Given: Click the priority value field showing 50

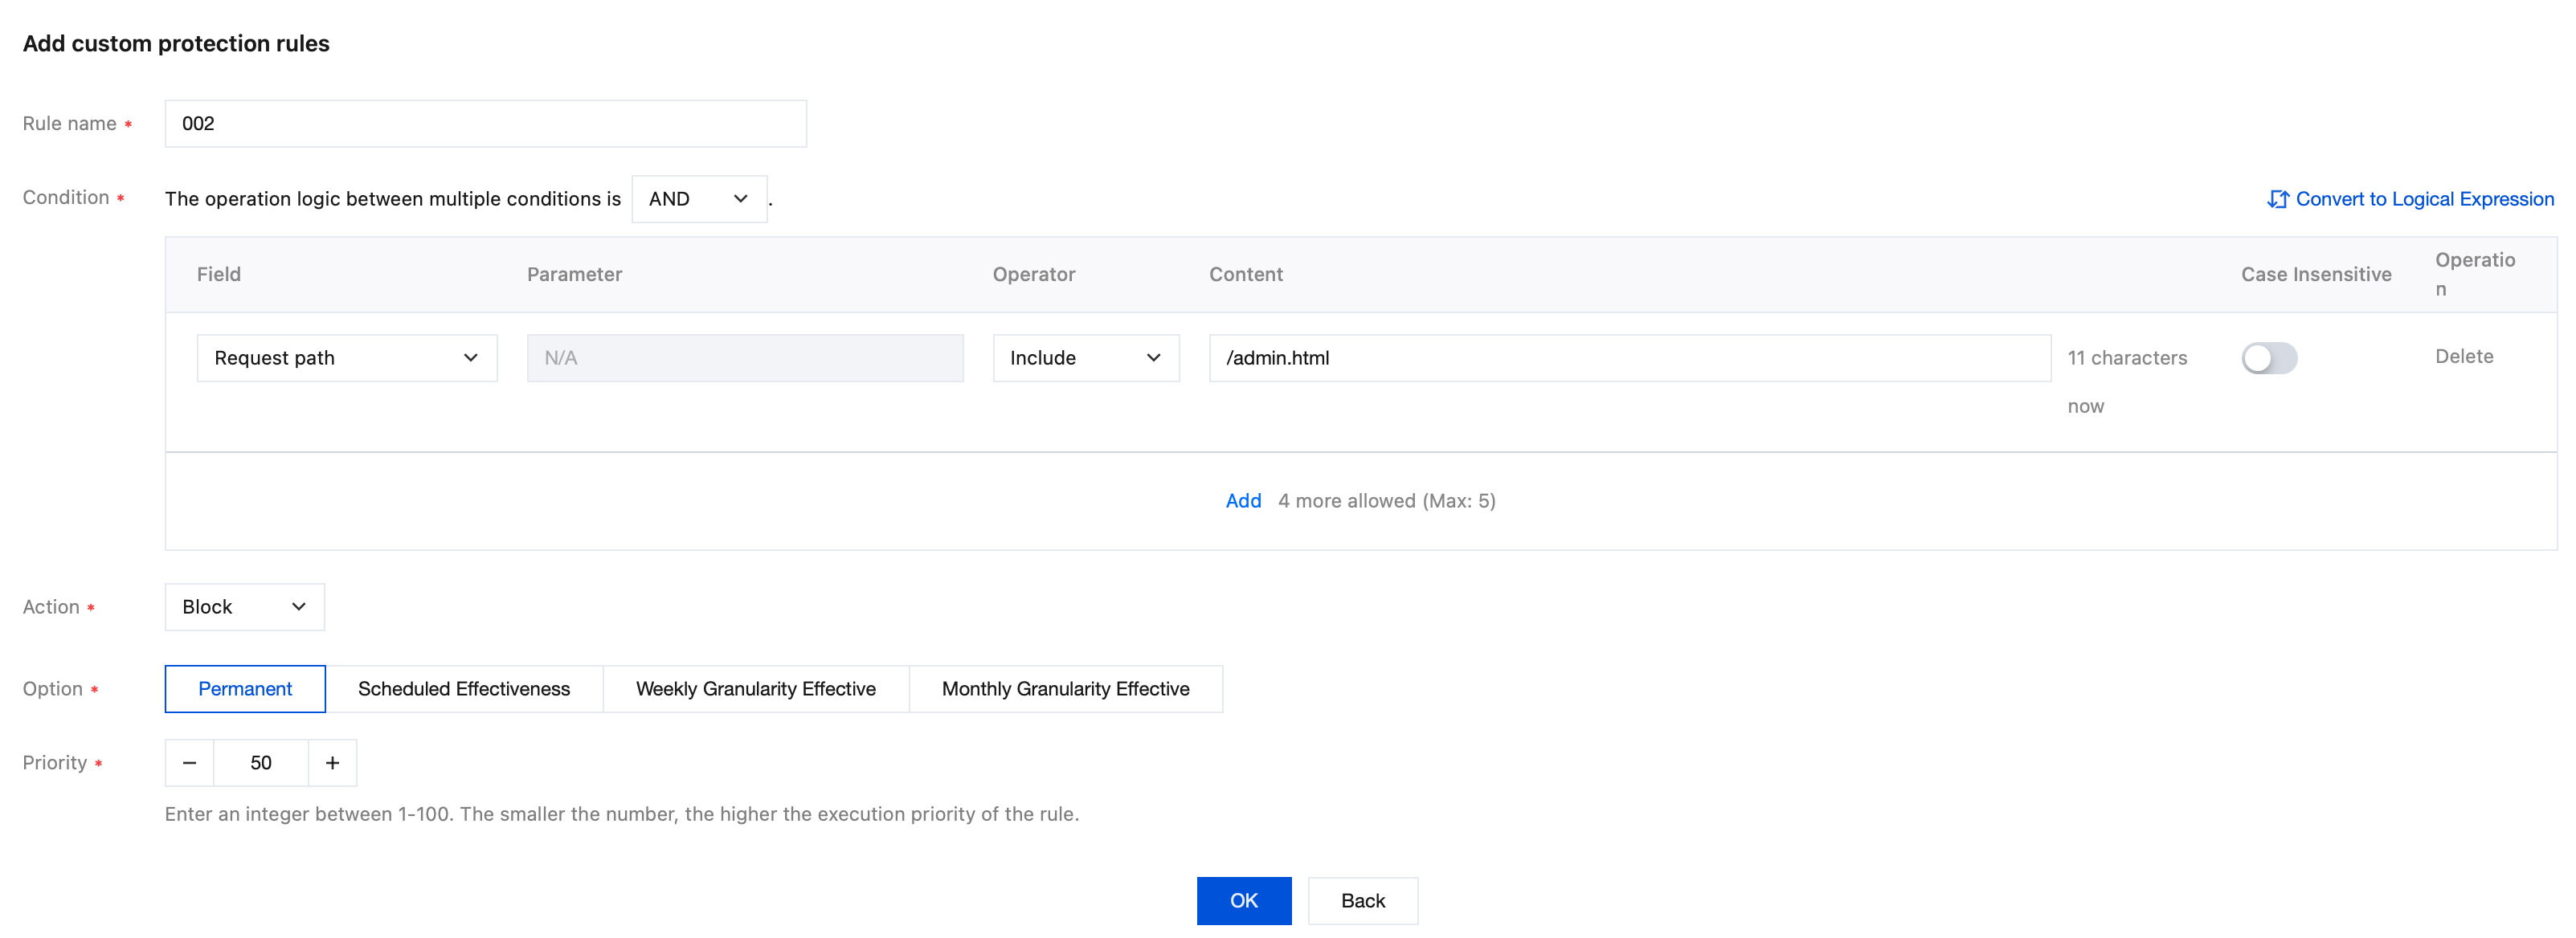Looking at the screenshot, I should (261, 763).
